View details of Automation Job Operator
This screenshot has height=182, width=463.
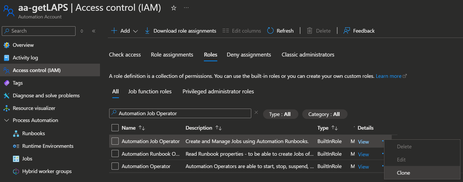[363, 142]
